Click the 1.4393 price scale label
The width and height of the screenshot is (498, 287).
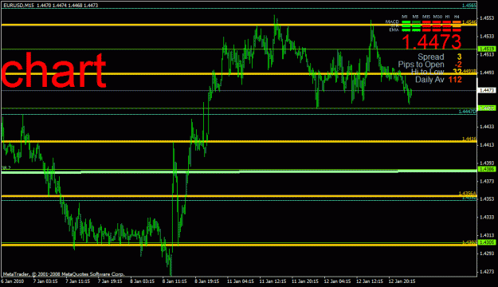(487, 163)
